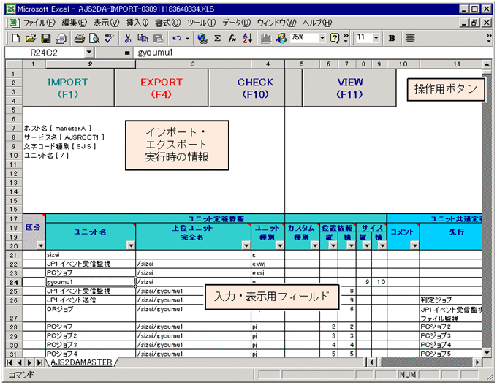Viewport: 497px width, 385px height.
Task: Click the Paste clipboard icon
Action: point(158,38)
